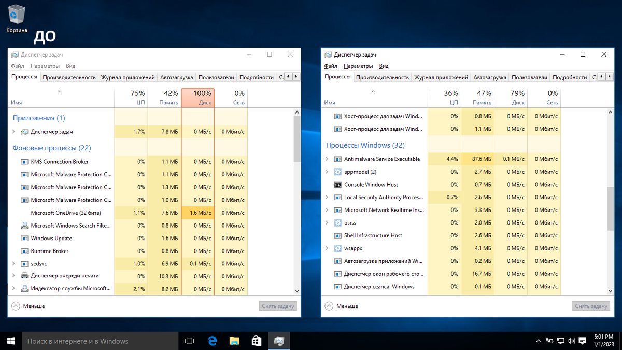The height and width of the screenshot is (350, 622).
Task: Click the volume icon in system tray
Action: tap(571, 341)
